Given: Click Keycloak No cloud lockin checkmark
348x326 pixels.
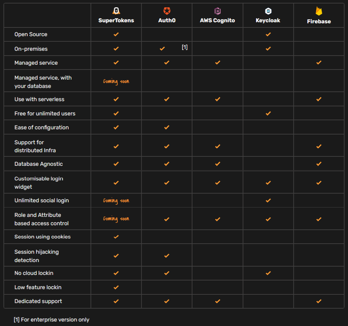Looking at the screenshot, I should click(x=268, y=273).
